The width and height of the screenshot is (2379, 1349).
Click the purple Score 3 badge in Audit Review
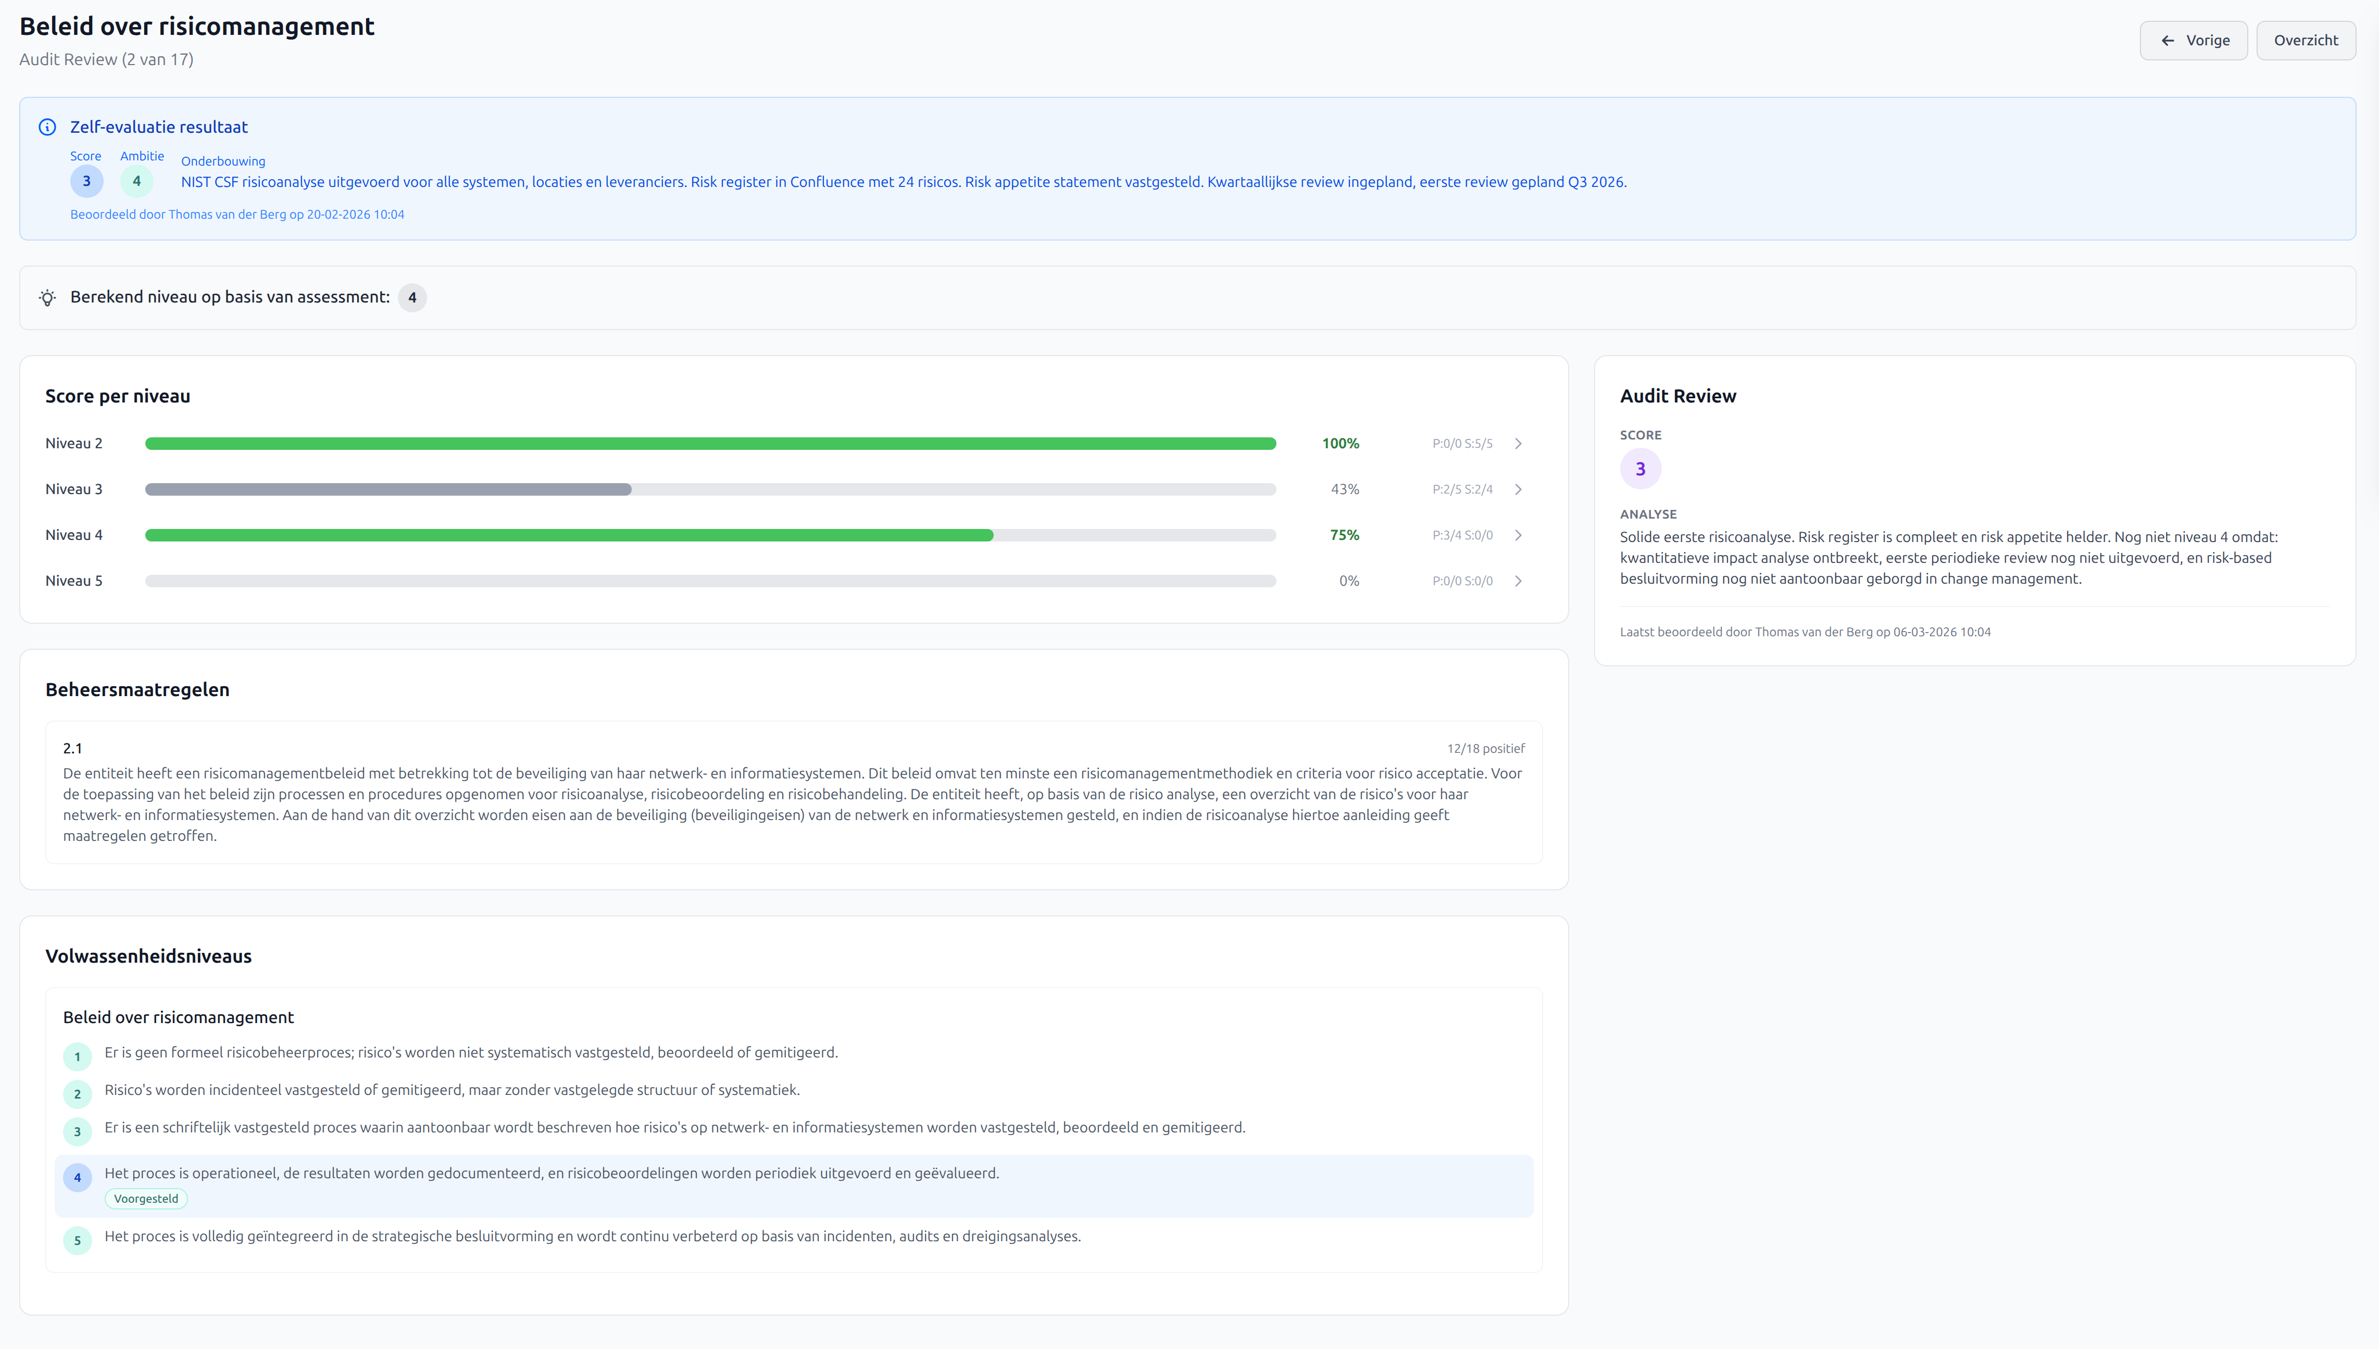1641,468
